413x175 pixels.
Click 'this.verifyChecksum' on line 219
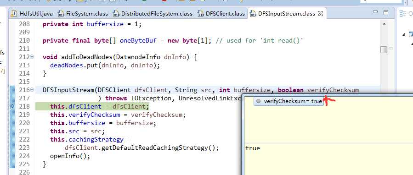[85, 115]
